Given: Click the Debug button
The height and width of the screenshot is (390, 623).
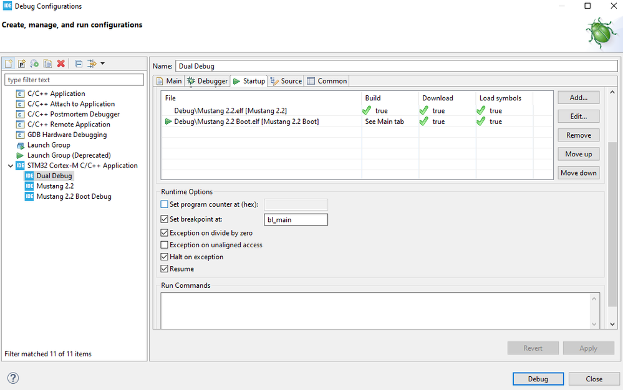Looking at the screenshot, I should coord(538,379).
